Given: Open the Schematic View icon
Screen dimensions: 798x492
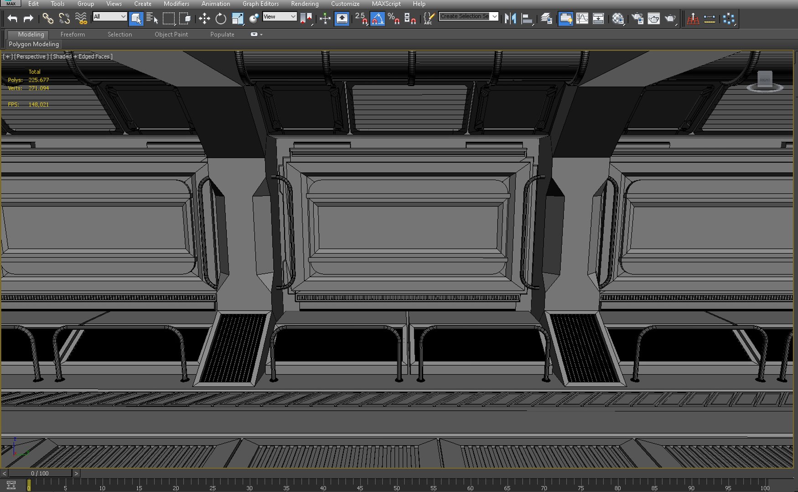Looking at the screenshot, I should 598,19.
